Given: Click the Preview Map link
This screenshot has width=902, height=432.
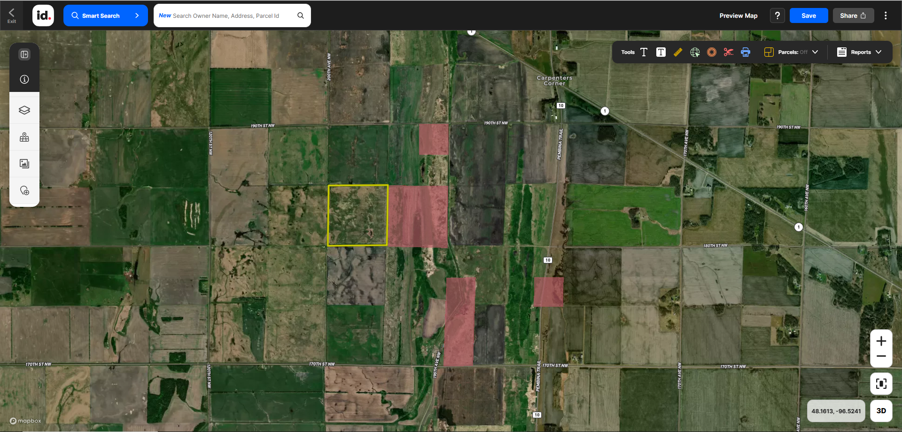Looking at the screenshot, I should 738,15.
